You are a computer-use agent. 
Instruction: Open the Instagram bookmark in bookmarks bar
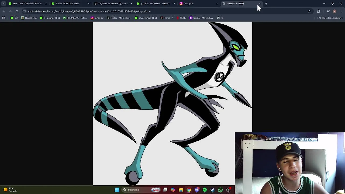(x=97, y=18)
